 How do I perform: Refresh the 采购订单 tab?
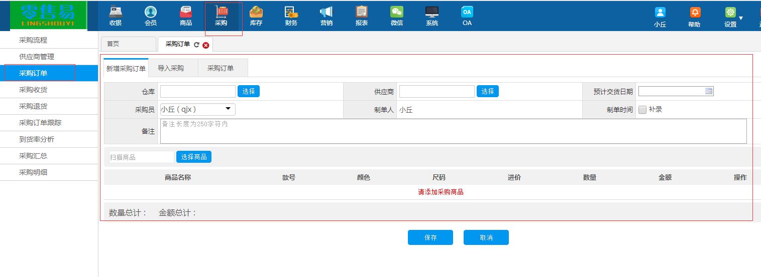click(x=196, y=45)
